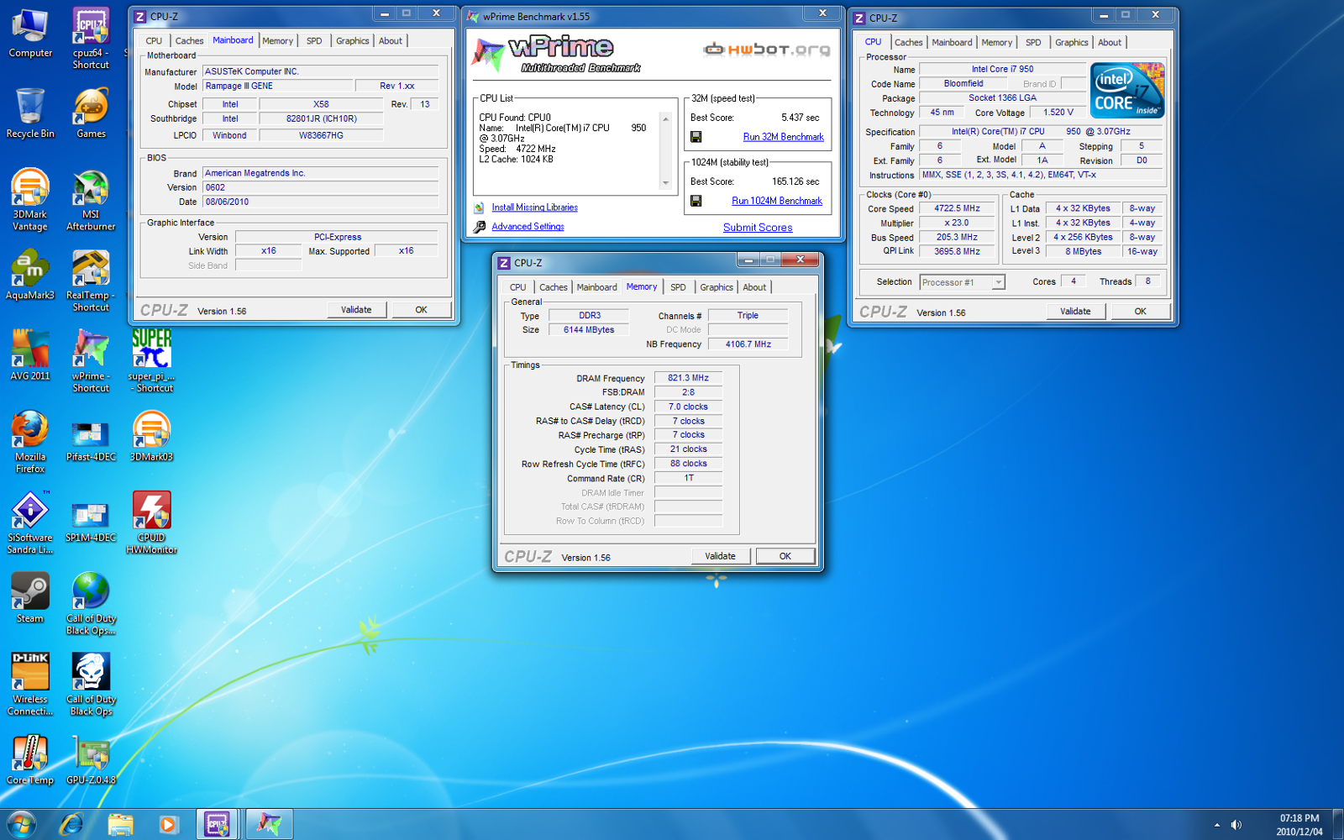Open AquaMark3 desktop icon

pos(30,275)
